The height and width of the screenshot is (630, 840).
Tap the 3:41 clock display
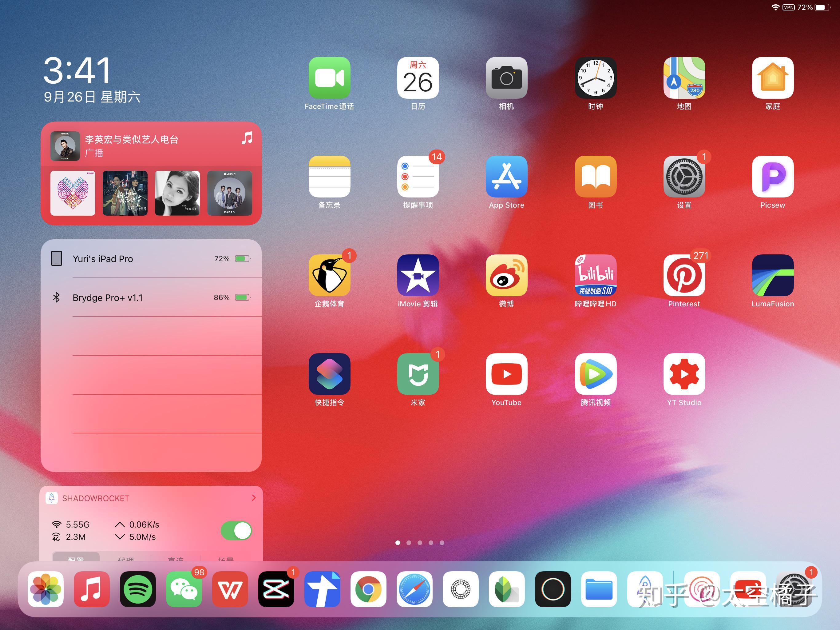click(77, 71)
